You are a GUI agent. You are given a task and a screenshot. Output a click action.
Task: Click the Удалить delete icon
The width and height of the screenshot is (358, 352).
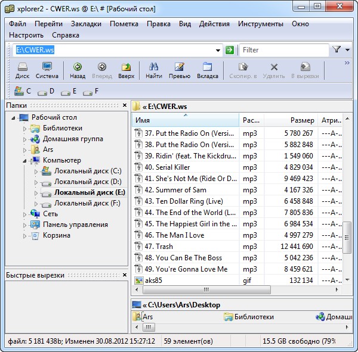[x=274, y=70]
